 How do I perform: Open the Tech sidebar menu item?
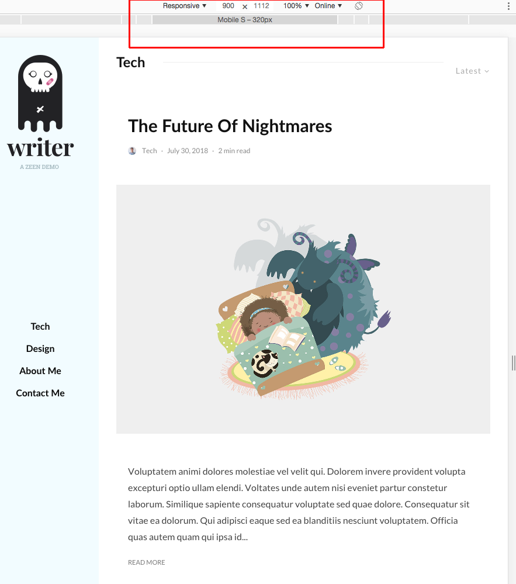tap(40, 326)
